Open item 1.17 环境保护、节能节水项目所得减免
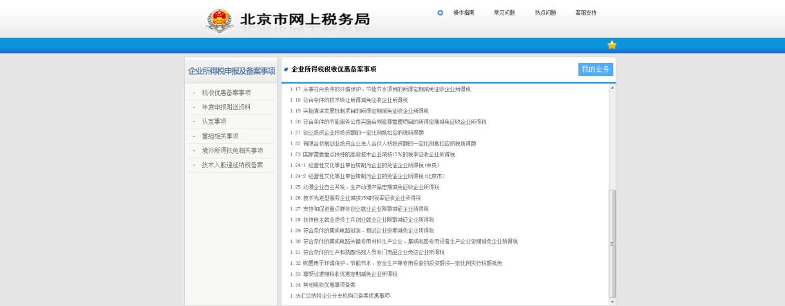The image size is (785, 306). click(380, 89)
